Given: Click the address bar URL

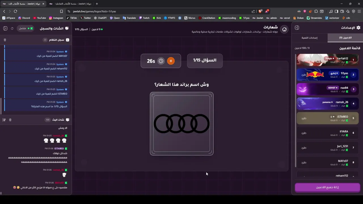Looking at the screenshot, I should point(94,11).
